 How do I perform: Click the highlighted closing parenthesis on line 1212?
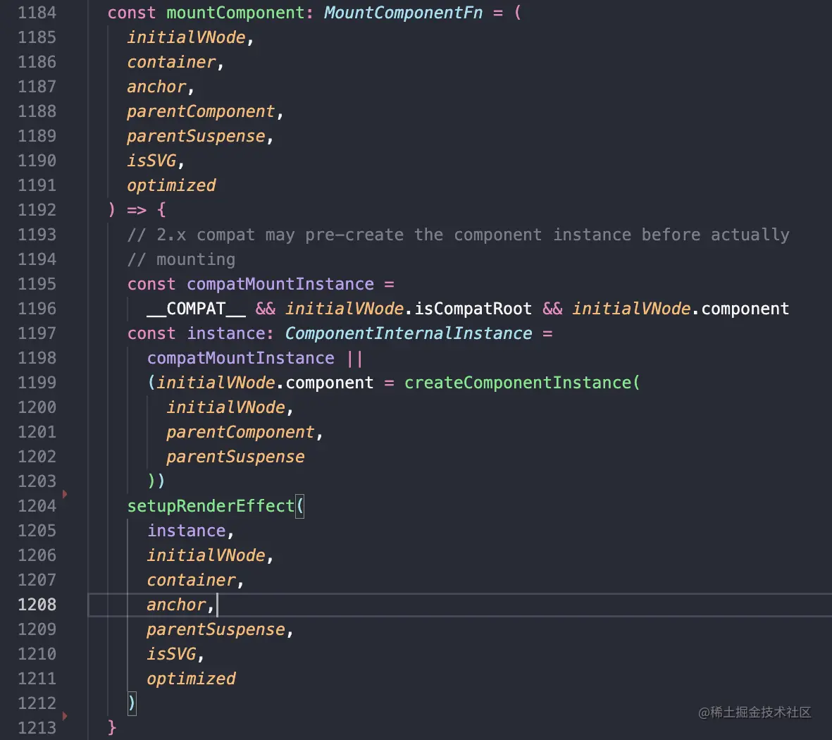coord(132,703)
